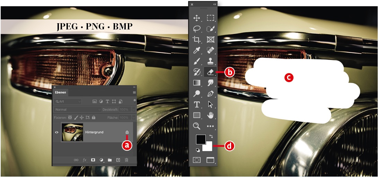
Task: Click the black foreground color swatch
Action: click(201, 140)
